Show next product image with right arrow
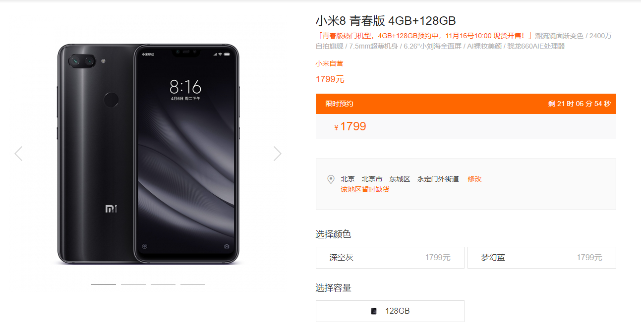Screen dimensions: 641x333 point(278,154)
